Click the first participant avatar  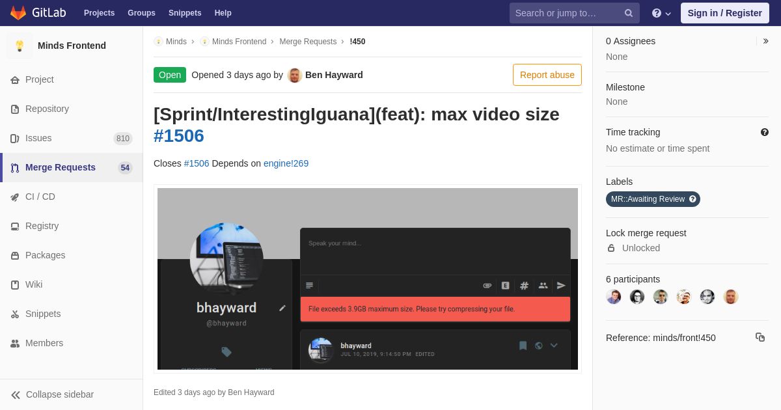click(x=614, y=297)
